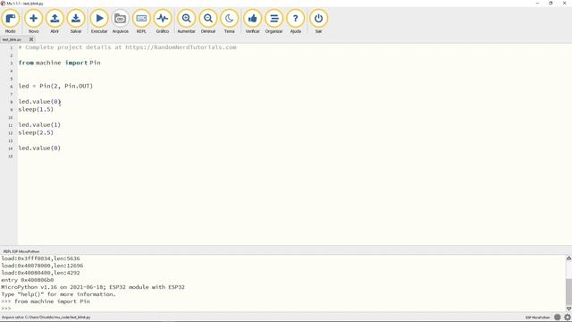Switch theme with Tema button

[x=229, y=21]
